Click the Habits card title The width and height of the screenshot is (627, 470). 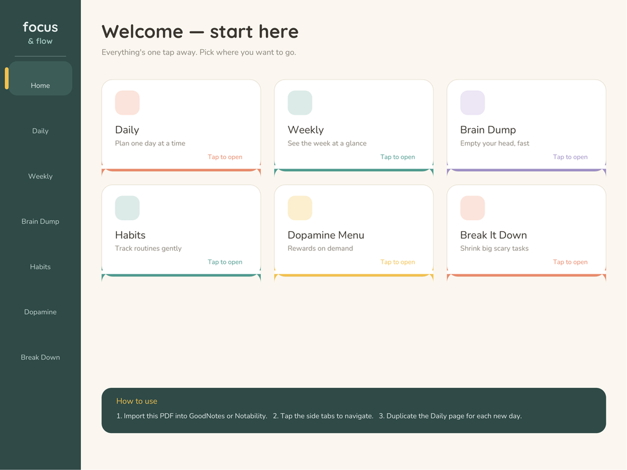(130, 235)
